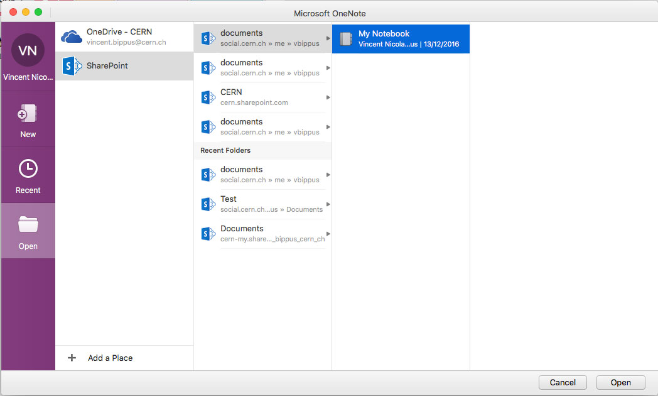
Task: Click the plus icon beside Add a Place
Action: (72, 358)
